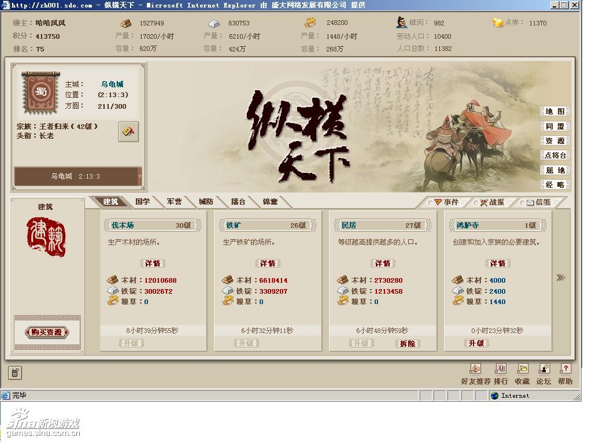Screen dimensions: 592x444
Task: Click the 完毕 status bar text
Action: (x=19, y=395)
